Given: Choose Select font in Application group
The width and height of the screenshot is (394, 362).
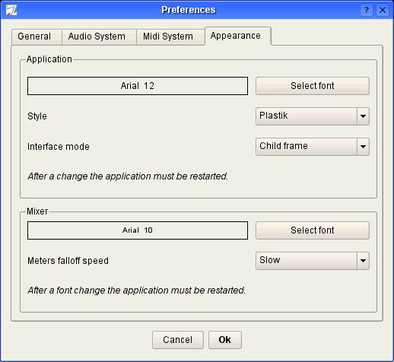Looking at the screenshot, I should [313, 86].
